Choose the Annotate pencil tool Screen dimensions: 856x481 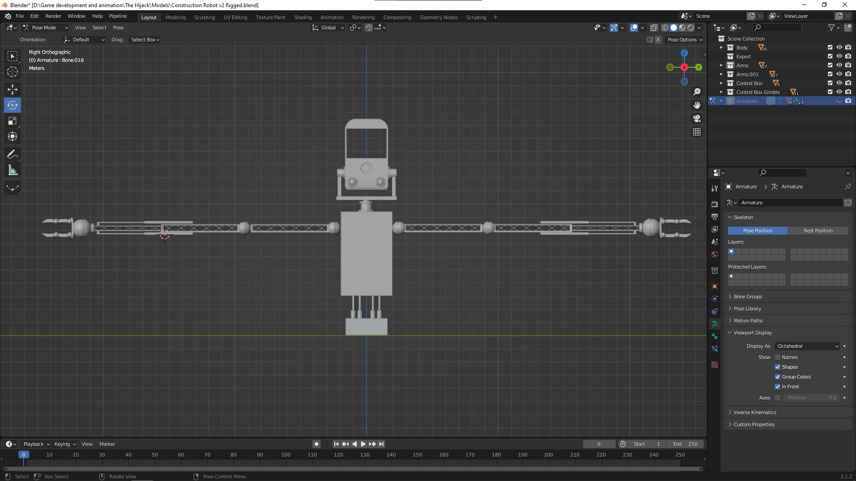point(12,155)
